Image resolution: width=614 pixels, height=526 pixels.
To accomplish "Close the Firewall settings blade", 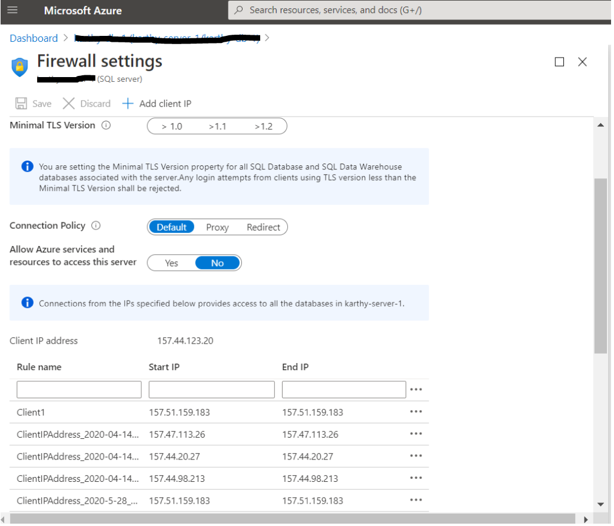I will coord(583,62).
